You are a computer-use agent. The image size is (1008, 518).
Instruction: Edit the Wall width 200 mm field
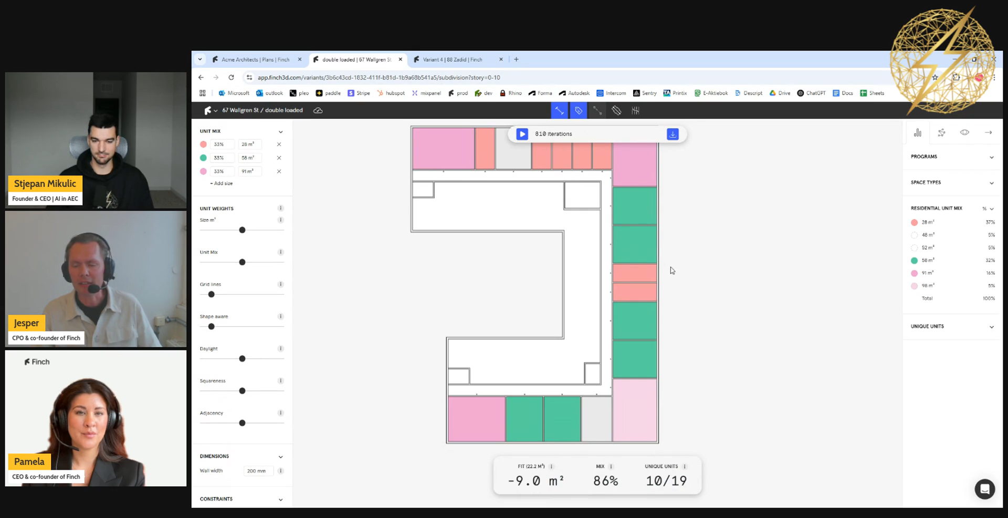[257, 471]
